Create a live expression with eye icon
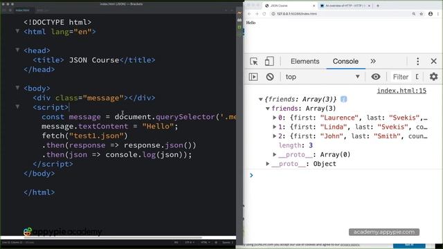443x249 pixels. pos(376,77)
